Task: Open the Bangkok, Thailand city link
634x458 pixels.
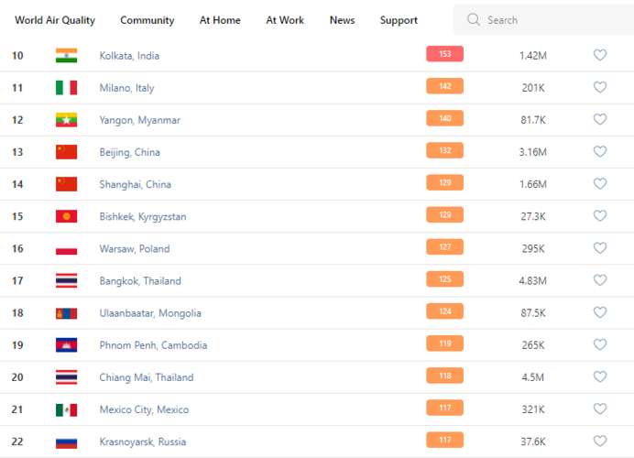Action: (x=140, y=281)
